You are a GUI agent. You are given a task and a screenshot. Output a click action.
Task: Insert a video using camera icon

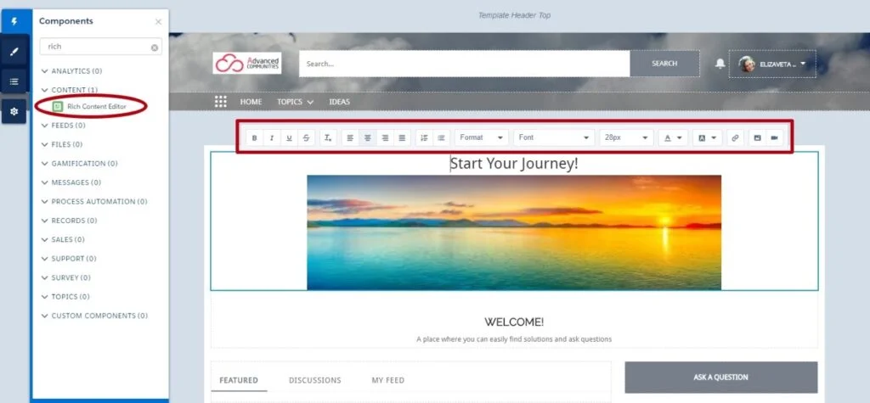[x=775, y=137]
